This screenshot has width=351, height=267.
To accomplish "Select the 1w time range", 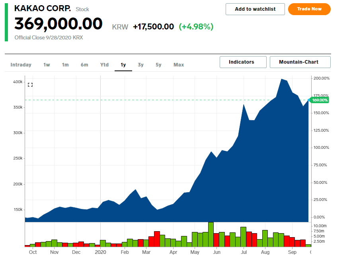I will tap(47, 65).
